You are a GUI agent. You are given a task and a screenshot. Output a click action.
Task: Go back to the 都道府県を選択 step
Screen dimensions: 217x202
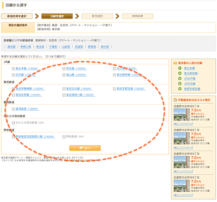(x=17, y=16)
